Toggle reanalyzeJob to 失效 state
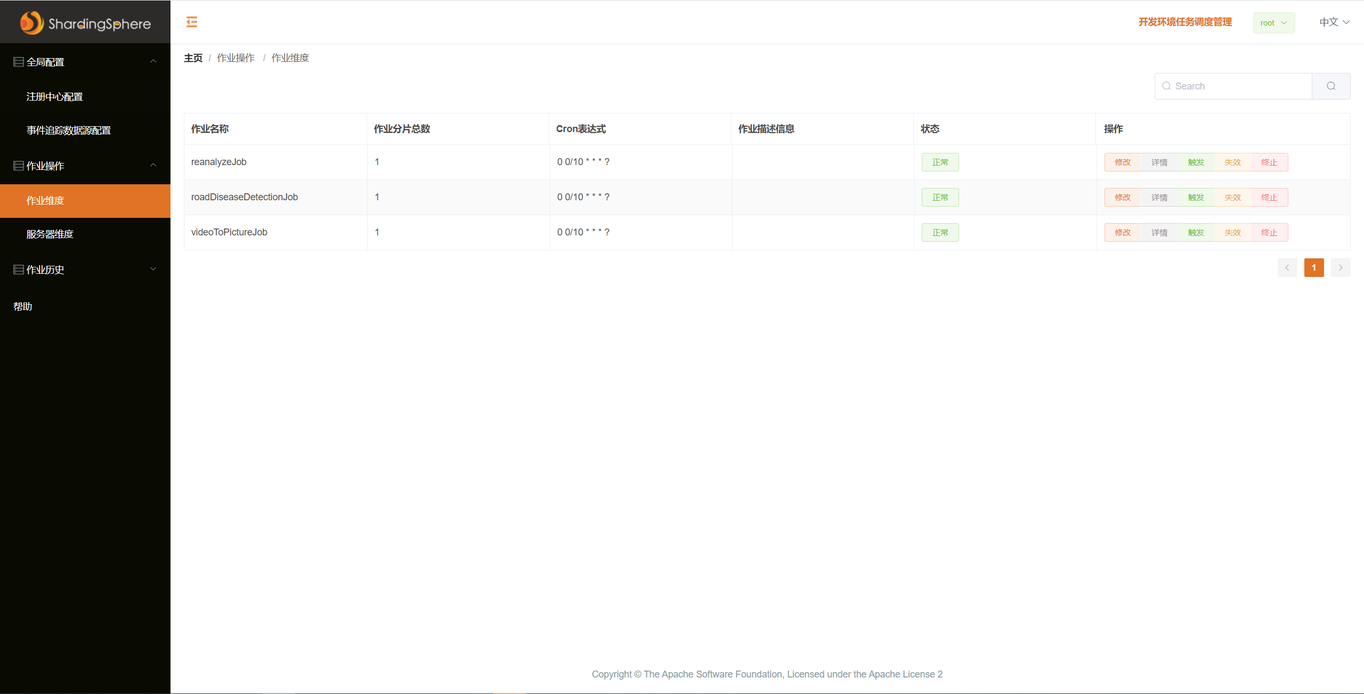 [1232, 162]
